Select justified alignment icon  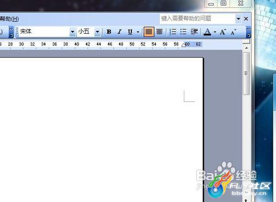[x=149, y=32]
